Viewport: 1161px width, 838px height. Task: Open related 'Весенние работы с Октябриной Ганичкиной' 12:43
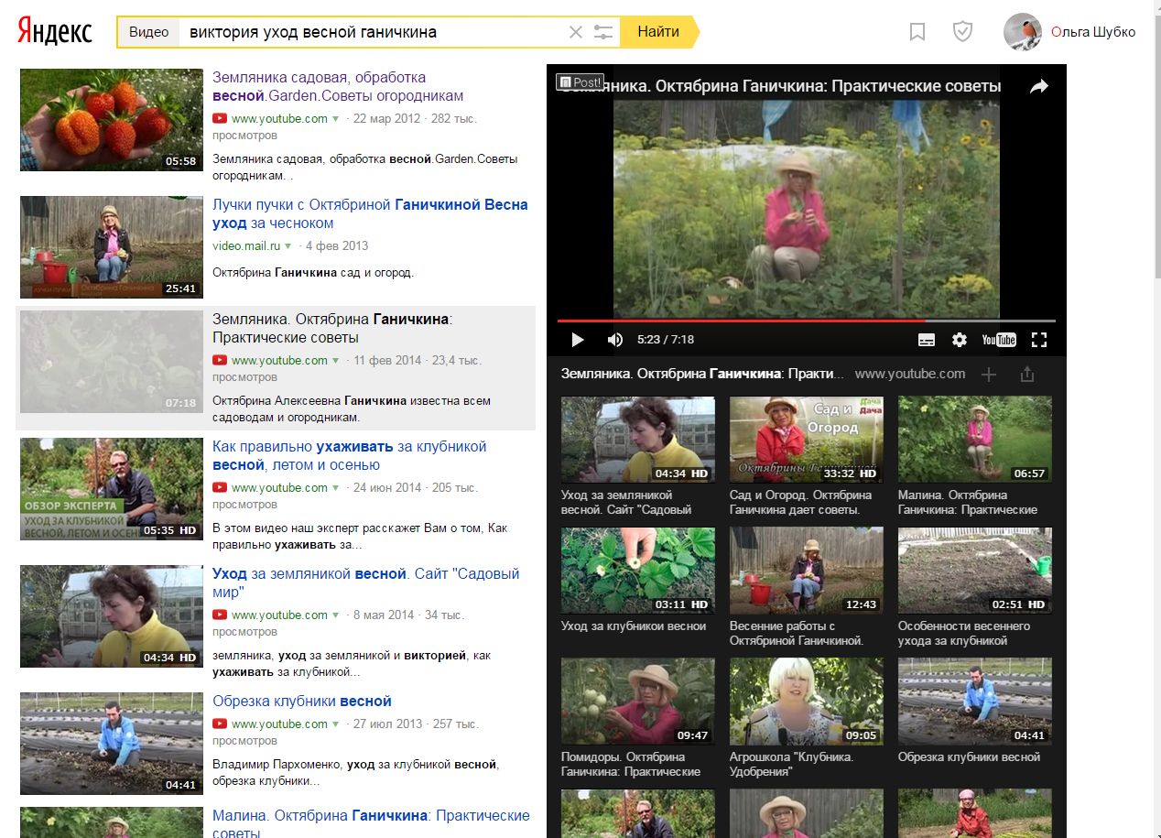(807, 571)
